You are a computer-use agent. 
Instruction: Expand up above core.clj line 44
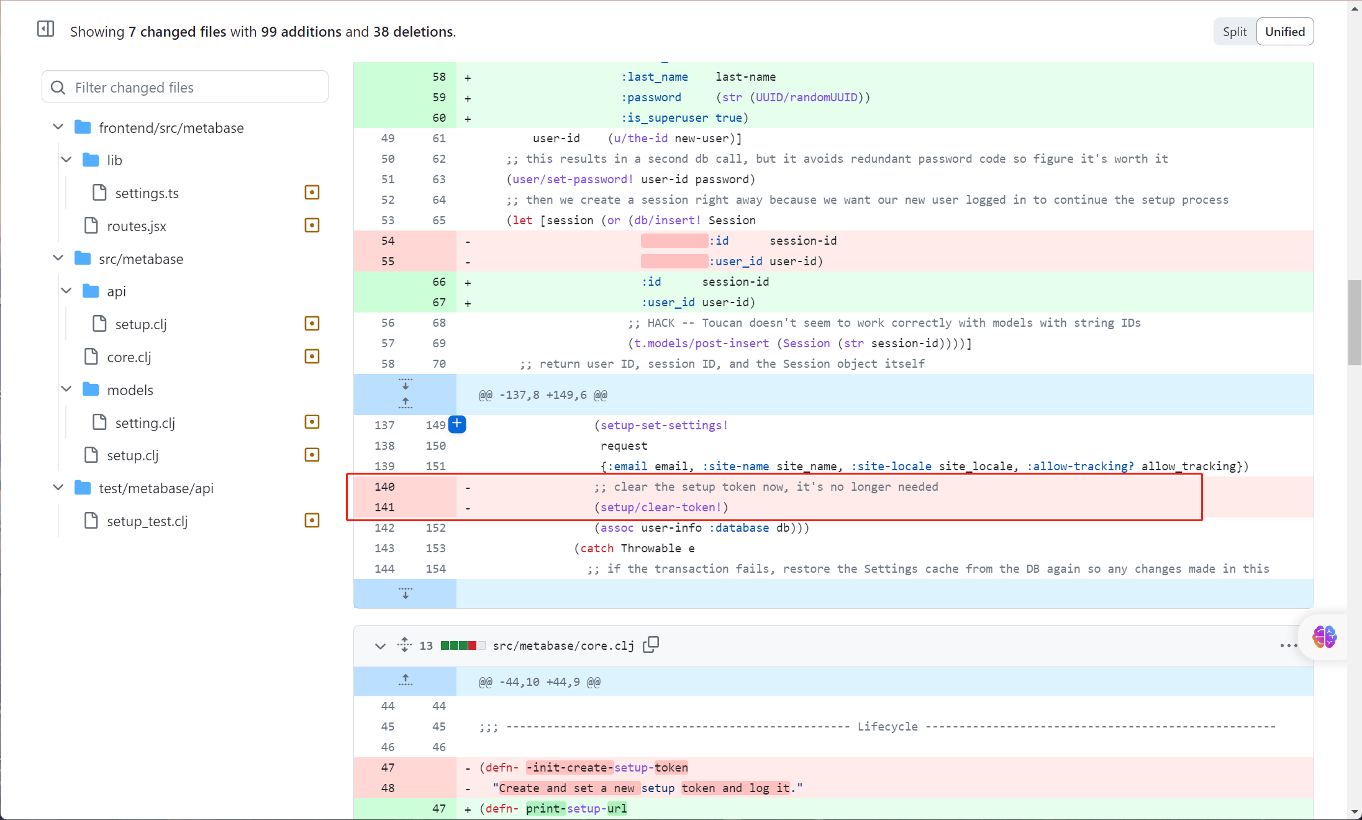(x=405, y=681)
